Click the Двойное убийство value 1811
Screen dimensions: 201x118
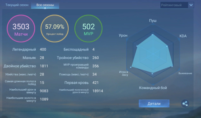tap(44, 66)
